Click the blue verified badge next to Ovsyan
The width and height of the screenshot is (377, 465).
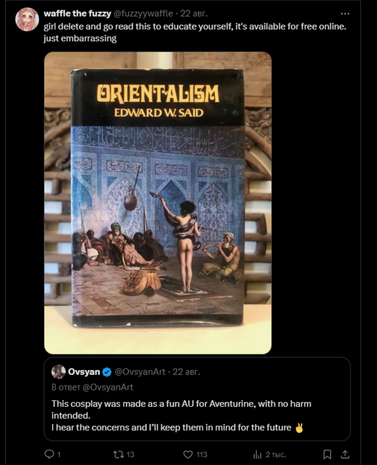(x=107, y=372)
